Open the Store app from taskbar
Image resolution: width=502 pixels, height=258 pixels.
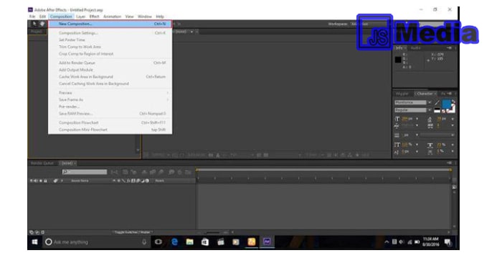[205, 242]
